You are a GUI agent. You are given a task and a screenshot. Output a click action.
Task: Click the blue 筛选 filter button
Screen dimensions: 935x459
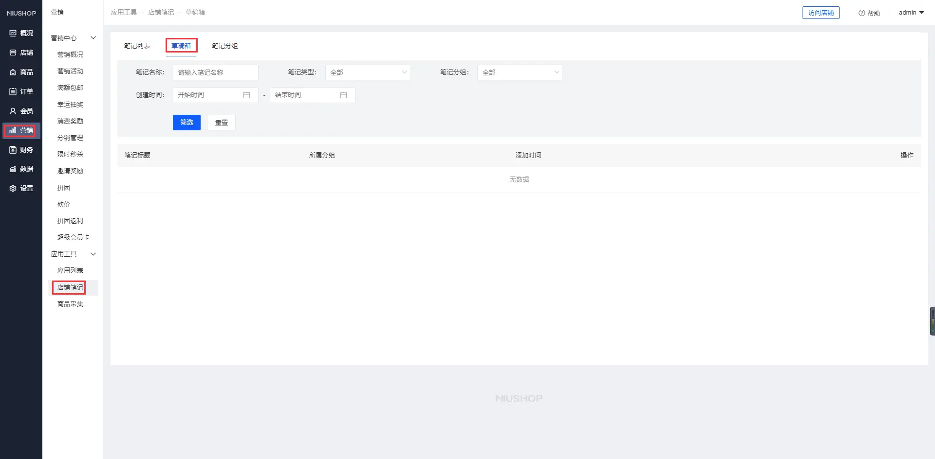point(187,123)
